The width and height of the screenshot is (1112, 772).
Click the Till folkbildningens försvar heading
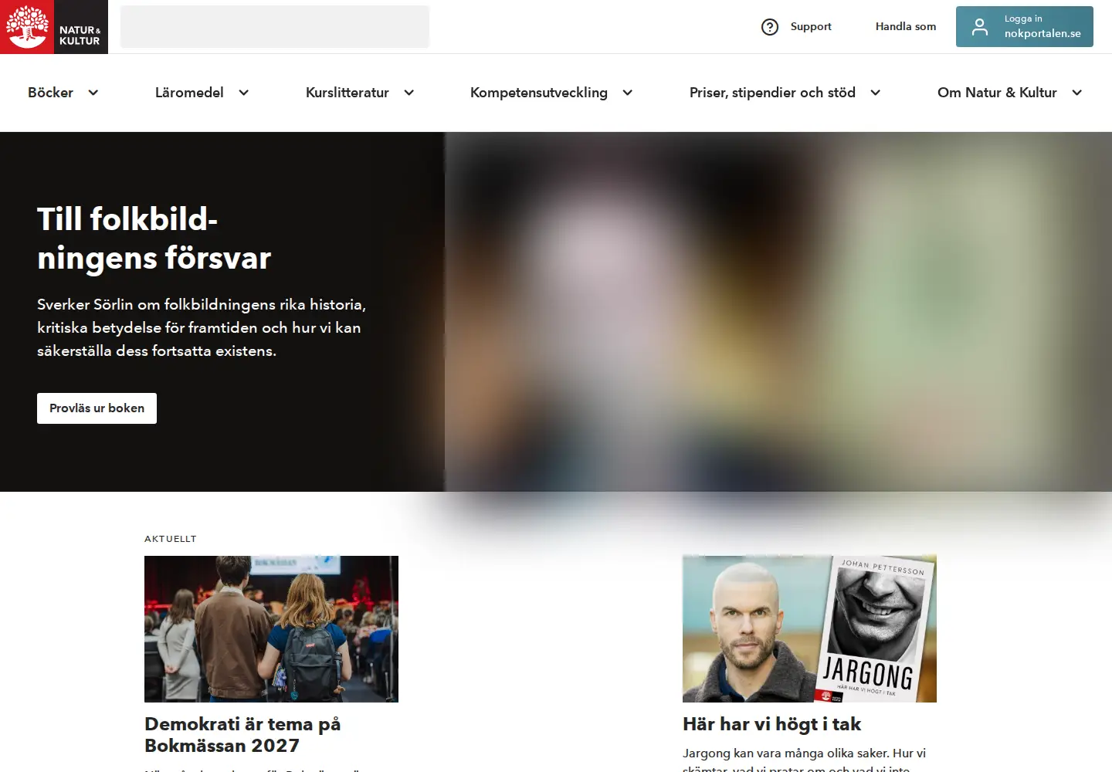(x=154, y=239)
